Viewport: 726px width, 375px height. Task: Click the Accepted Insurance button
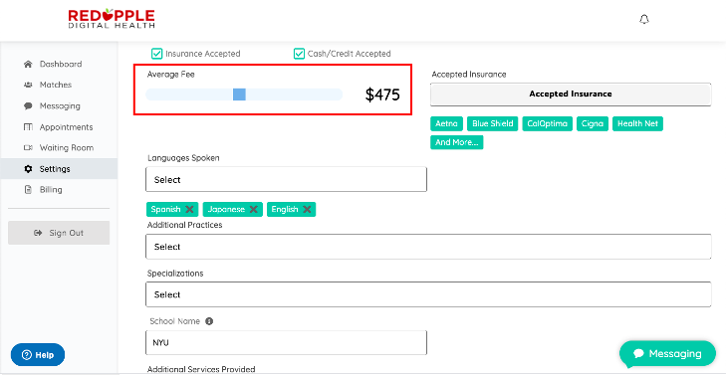571,94
